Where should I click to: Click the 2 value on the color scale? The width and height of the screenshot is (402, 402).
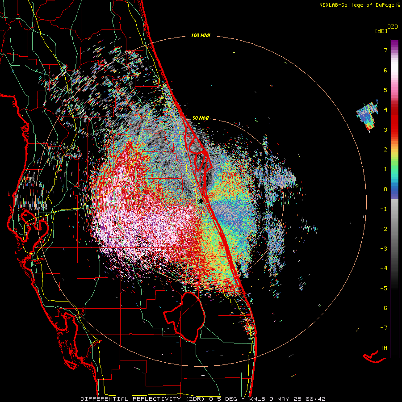[x=385, y=150]
